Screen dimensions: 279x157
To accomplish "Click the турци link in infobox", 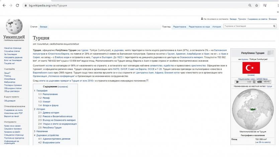I will point(269,86).
